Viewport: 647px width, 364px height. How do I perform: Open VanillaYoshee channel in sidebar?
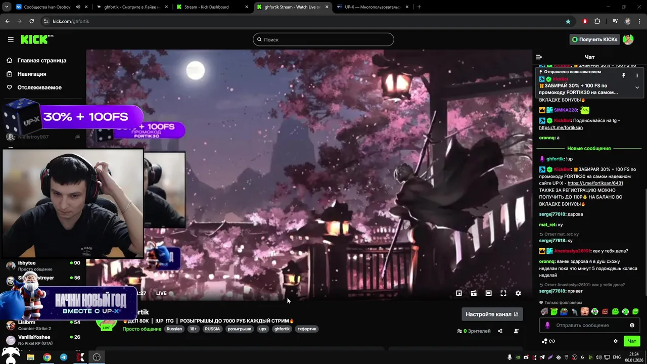(x=43, y=340)
